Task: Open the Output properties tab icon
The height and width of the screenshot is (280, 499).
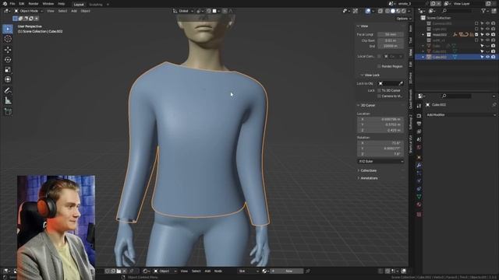Action: click(419, 124)
